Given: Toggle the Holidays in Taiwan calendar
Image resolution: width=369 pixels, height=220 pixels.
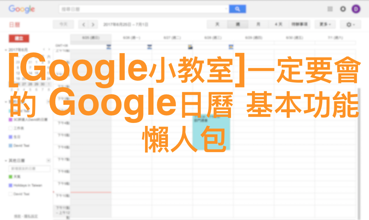Looking at the screenshot, I should point(10,185).
